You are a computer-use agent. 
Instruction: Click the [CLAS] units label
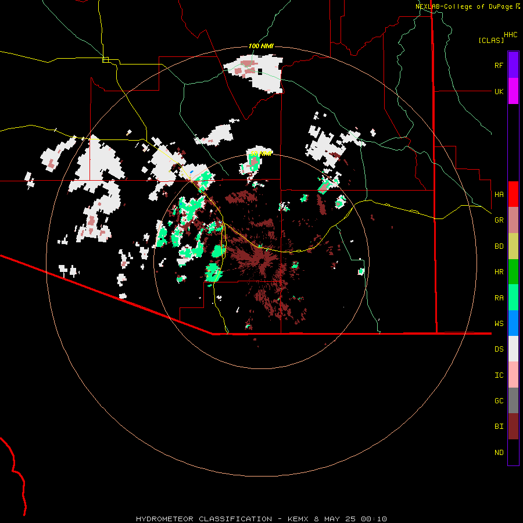[491, 40]
